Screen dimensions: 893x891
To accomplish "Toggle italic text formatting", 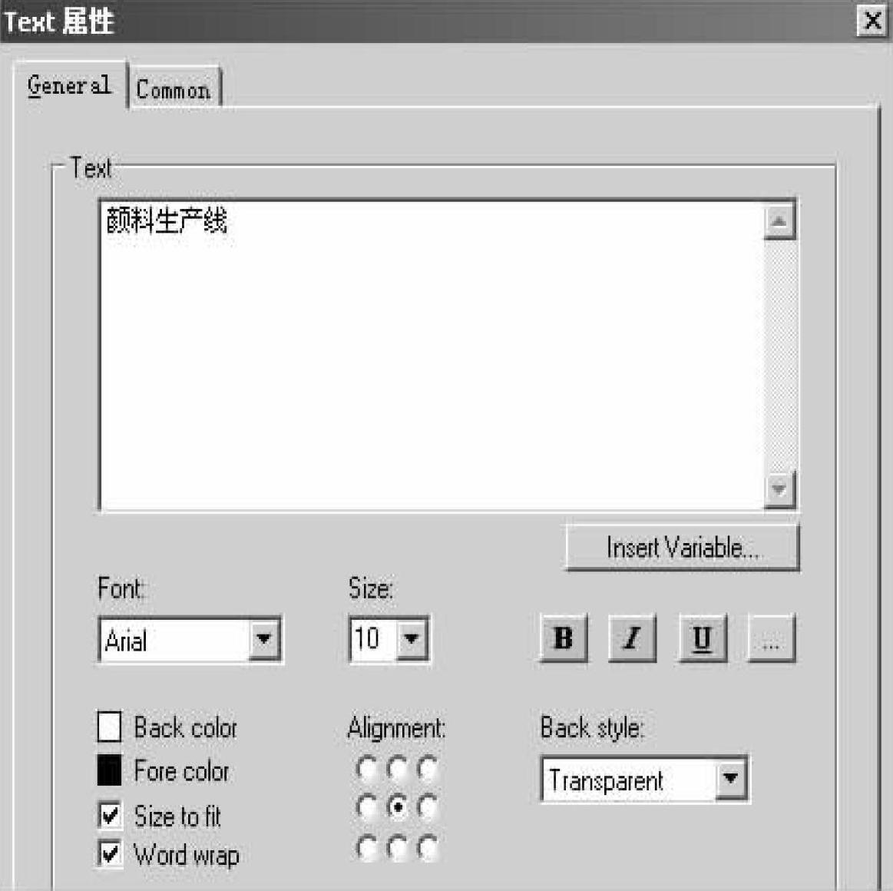I will 632,638.
